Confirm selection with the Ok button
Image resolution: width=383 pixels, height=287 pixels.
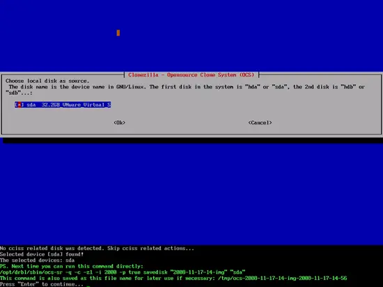point(120,122)
